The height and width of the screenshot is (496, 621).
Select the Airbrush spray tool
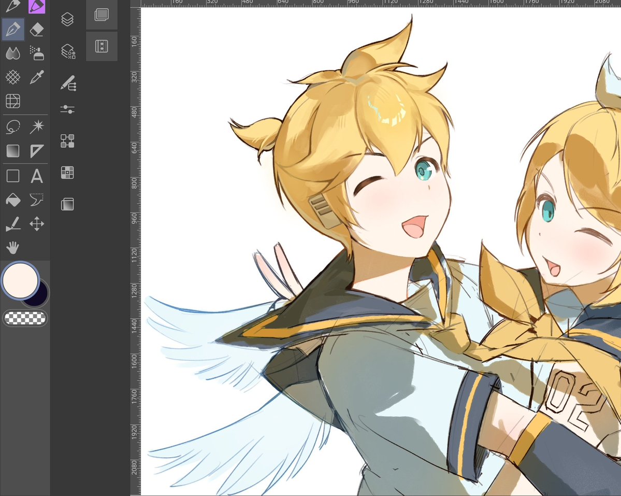37,53
